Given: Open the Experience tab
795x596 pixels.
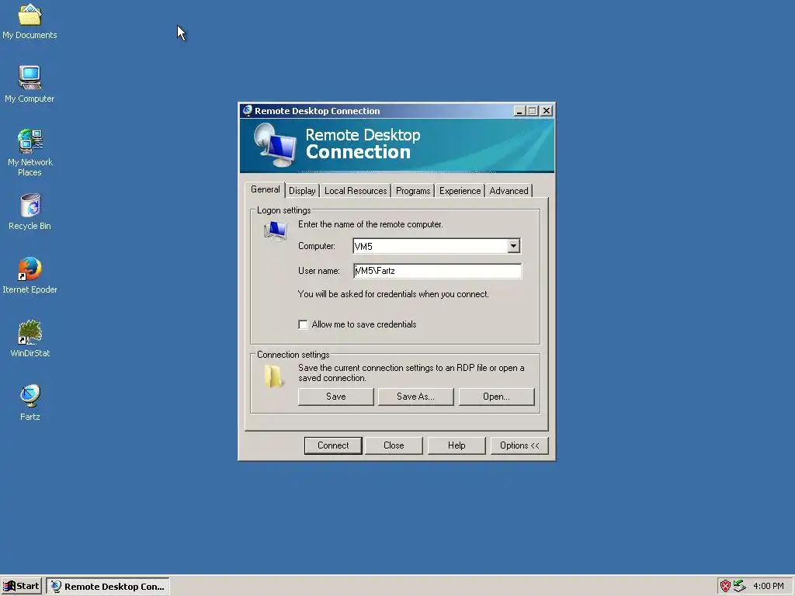Looking at the screenshot, I should (460, 191).
